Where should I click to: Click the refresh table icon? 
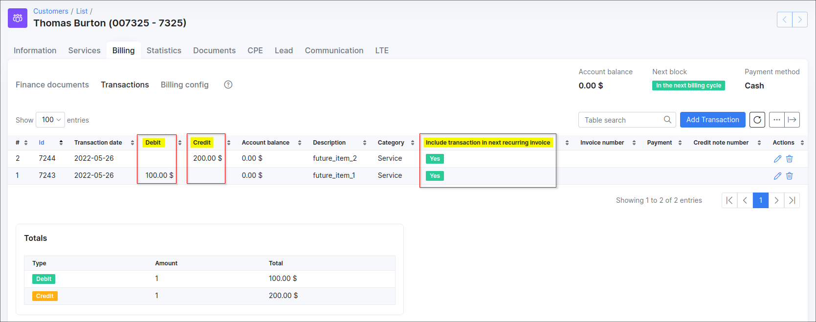pos(757,120)
